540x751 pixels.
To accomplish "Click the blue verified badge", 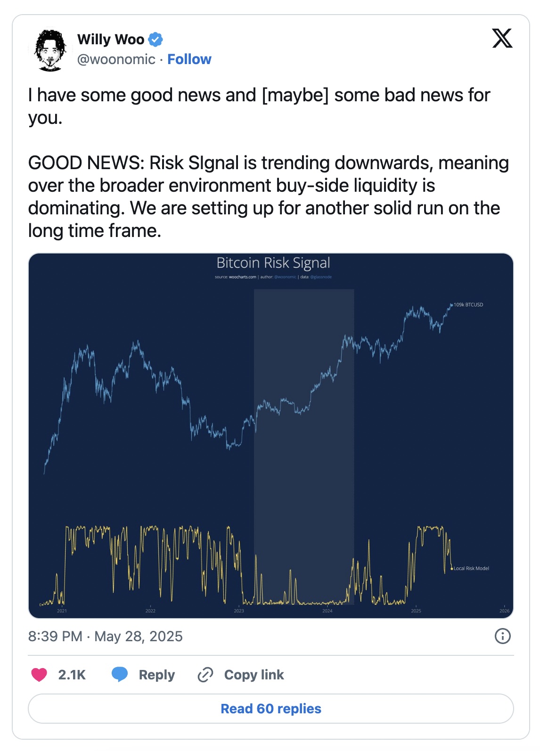I will click(x=155, y=40).
